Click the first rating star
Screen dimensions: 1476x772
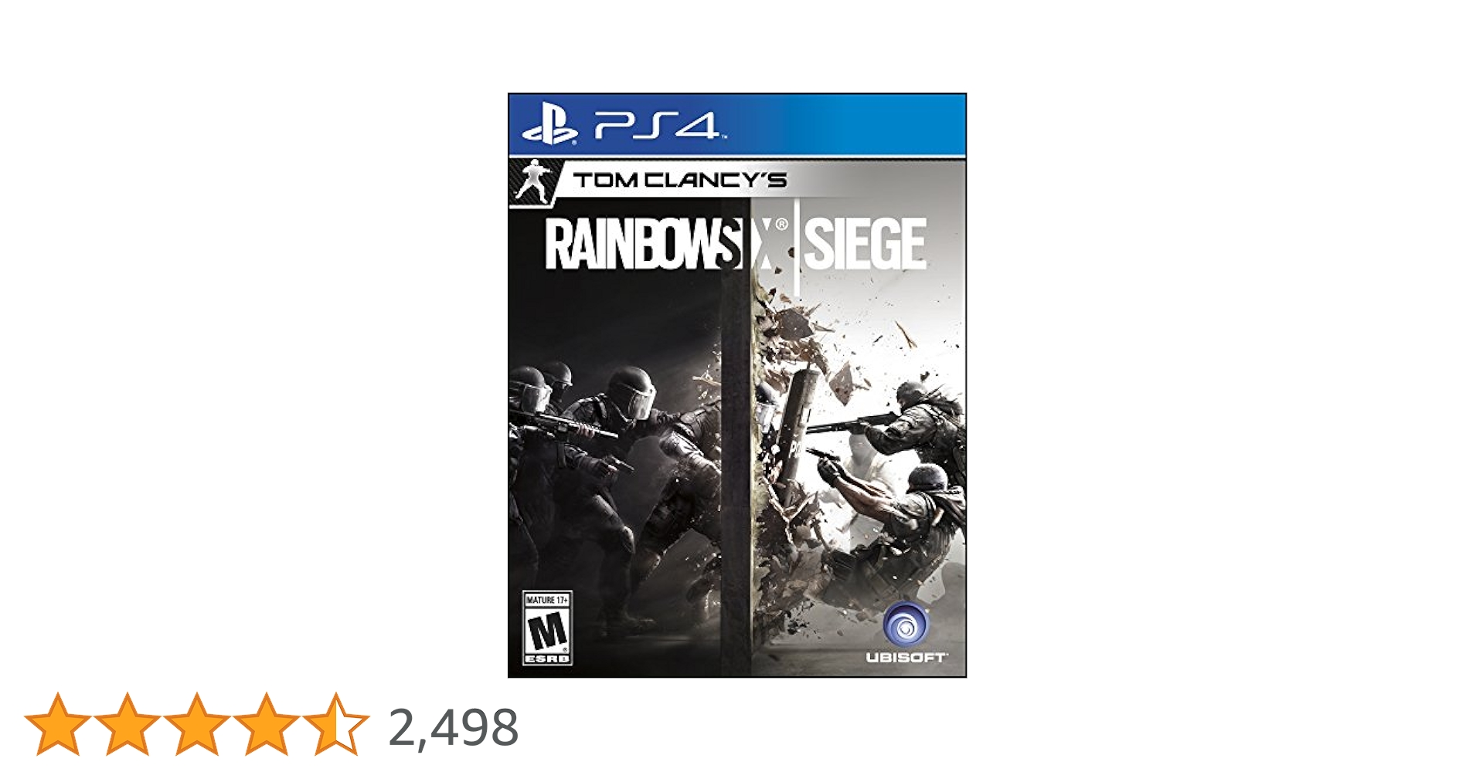click(57, 724)
